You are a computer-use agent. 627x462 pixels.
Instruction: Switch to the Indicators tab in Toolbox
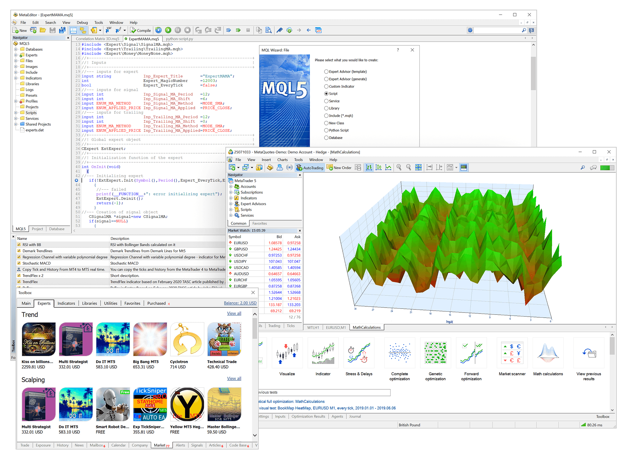coord(66,304)
